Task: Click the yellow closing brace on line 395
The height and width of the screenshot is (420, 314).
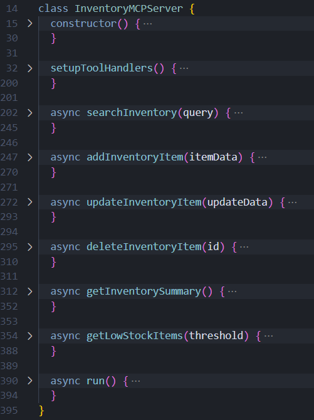Action: (41, 411)
